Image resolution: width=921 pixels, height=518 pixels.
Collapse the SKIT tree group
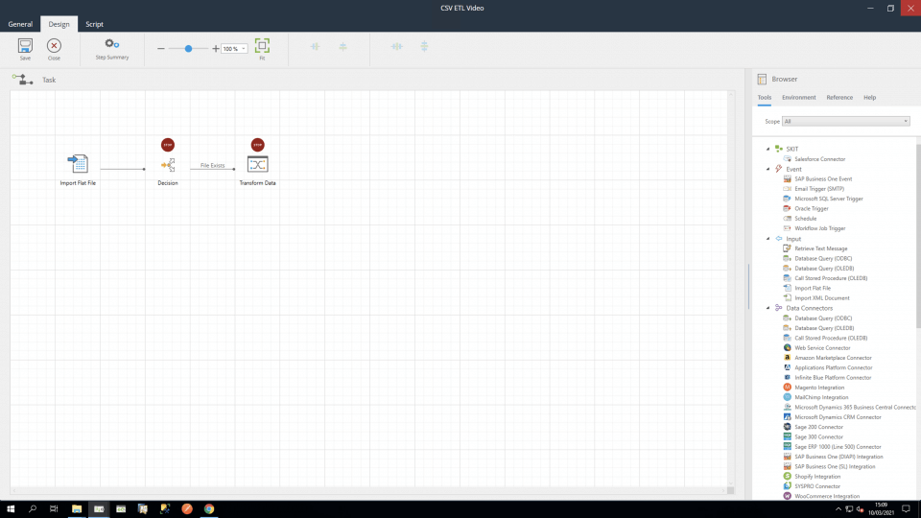(767, 149)
